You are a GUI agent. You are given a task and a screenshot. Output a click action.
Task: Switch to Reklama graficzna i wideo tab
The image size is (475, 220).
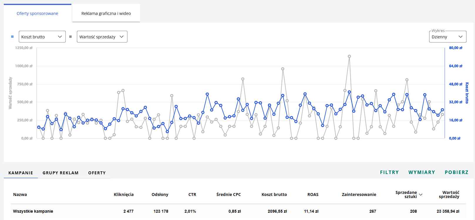click(106, 13)
